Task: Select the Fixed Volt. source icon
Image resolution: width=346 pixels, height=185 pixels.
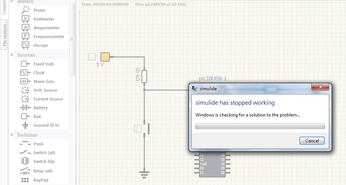Action: click(x=26, y=64)
